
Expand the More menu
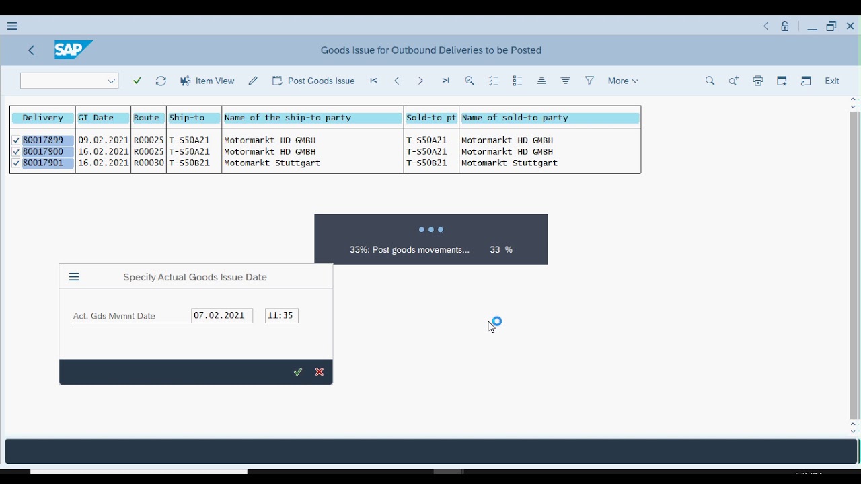(623, 81)
